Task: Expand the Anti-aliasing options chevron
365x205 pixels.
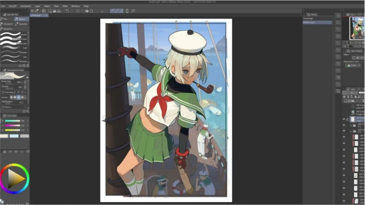Action: tap(25, 97)
